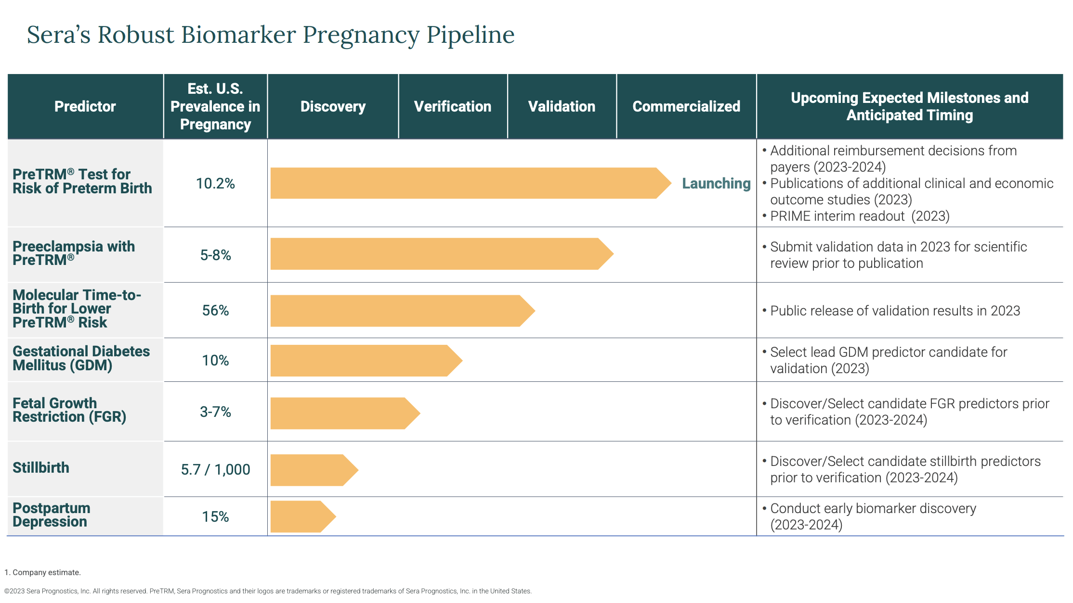Click the "Launching" label
The image size is (1073, 603).
point(716,183)
